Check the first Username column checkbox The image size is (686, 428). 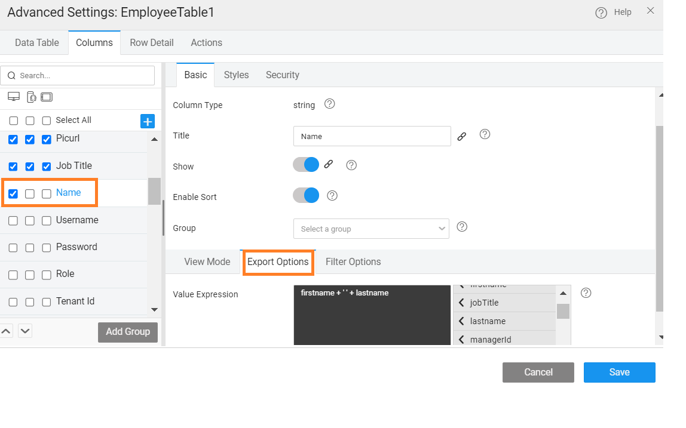tap(13, 221)
